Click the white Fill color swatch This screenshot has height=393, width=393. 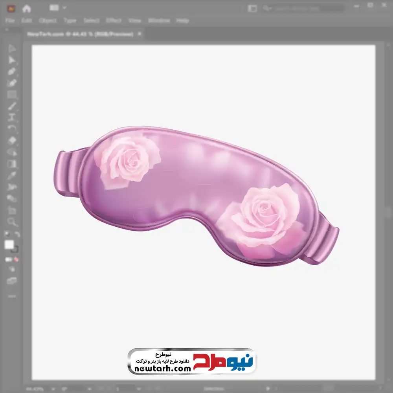9,245
